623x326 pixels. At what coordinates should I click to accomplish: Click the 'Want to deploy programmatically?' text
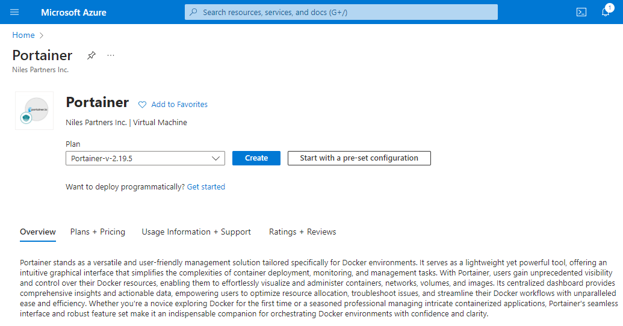125,186
